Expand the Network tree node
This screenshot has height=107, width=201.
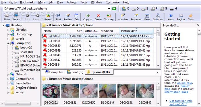coord(8,74)
